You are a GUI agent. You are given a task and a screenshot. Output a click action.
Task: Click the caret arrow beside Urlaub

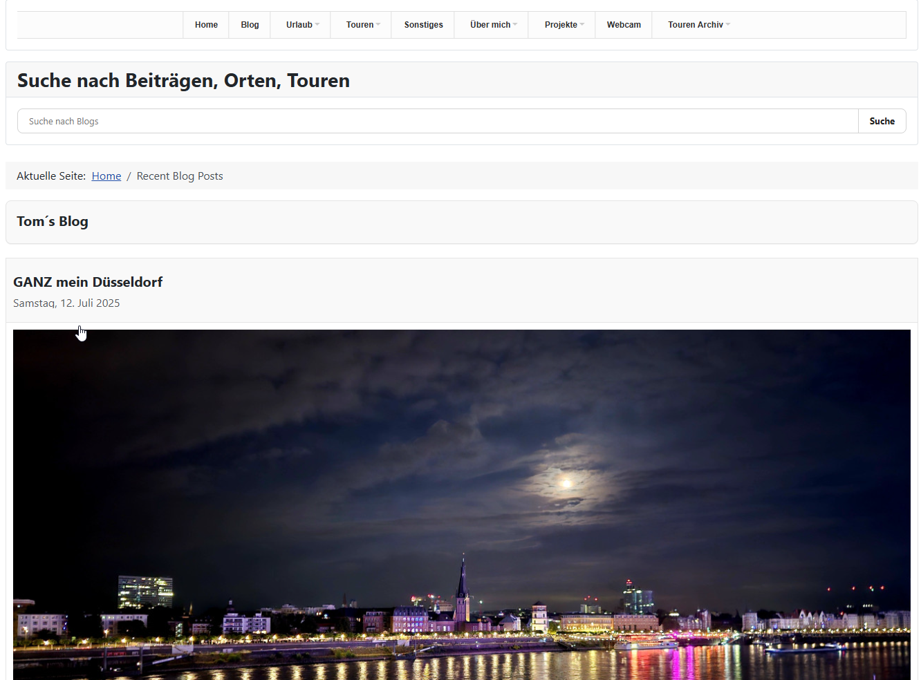tap(317, 25)
